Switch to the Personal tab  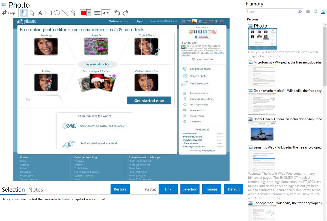pos(253,19)
